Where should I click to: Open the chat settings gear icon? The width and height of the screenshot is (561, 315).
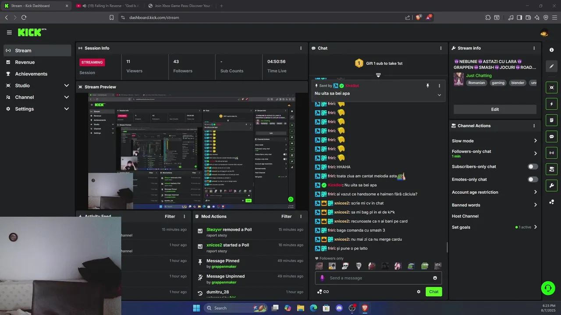click(x=419, y=292)
